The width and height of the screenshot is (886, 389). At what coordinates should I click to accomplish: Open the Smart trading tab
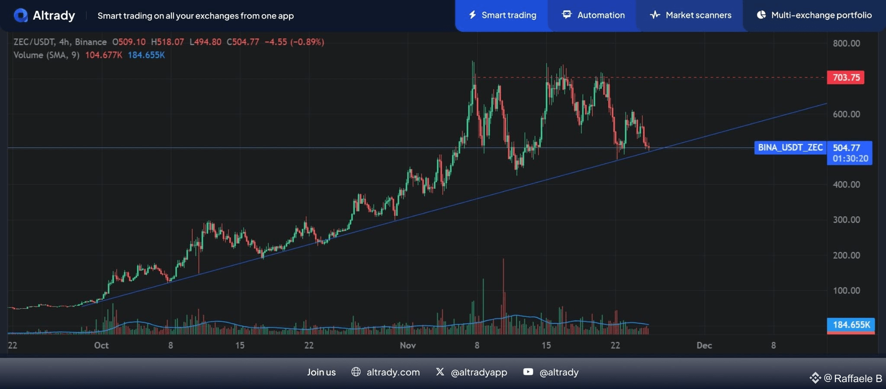point(502,16)
